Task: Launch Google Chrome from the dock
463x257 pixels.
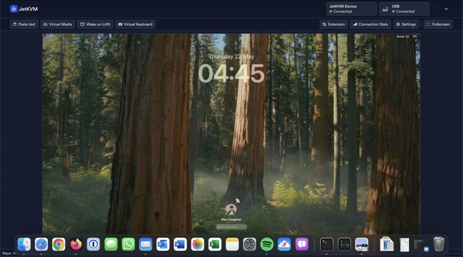Action: coord(59,244)
